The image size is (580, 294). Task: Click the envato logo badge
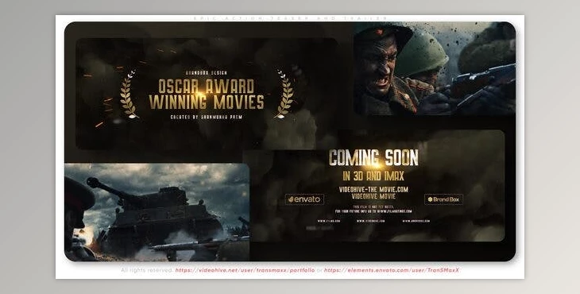(x=304, y=199)
